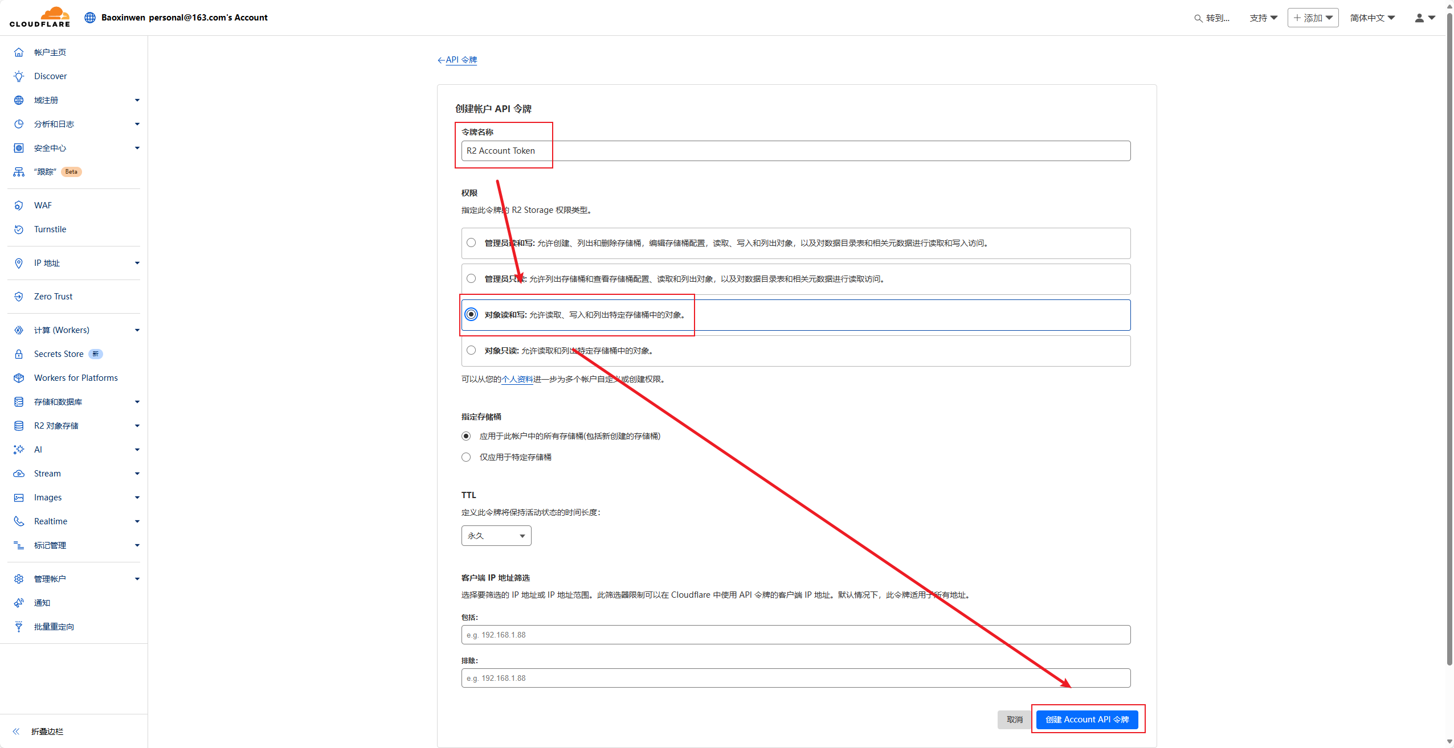Click the 批量重定向 icon
Viewport: 1454px width, 748px height.
(19, 627)
